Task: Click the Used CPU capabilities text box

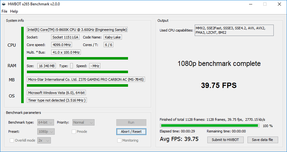Action: (x=234, y=30)
